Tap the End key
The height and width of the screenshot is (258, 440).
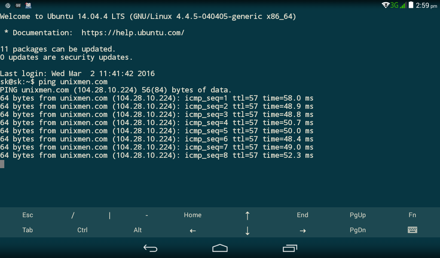(x=302, y=215)
